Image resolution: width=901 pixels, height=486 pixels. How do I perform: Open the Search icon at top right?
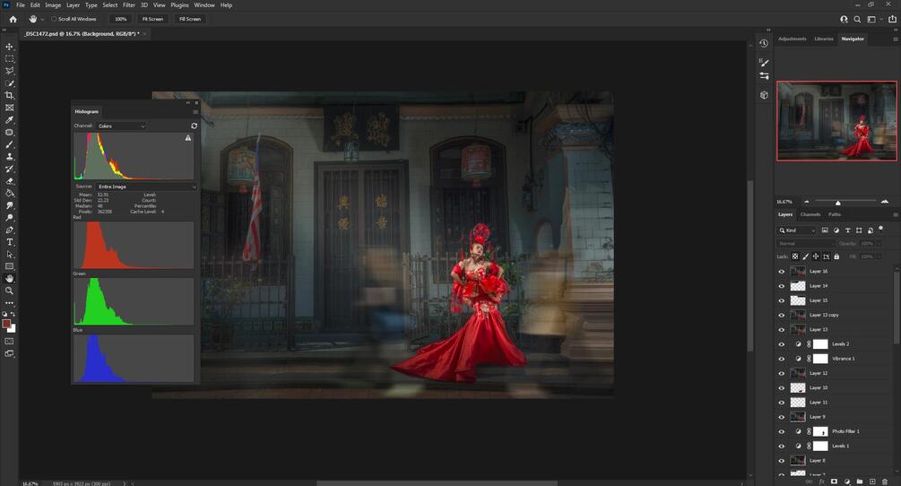pyautogui.click(x=857, y=19)
